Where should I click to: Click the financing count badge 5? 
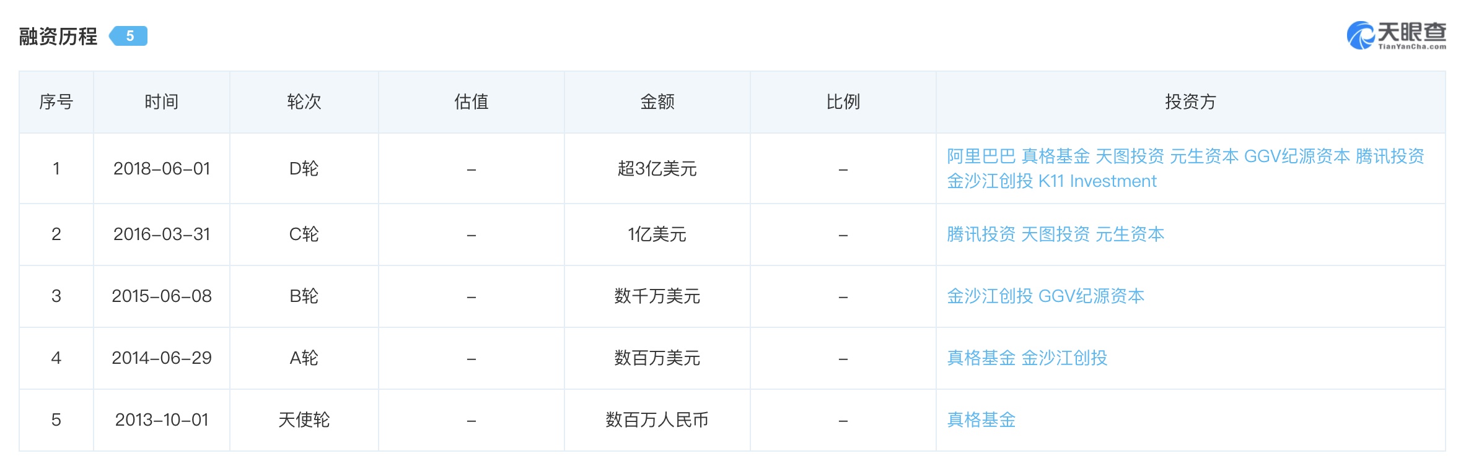click(129, 36)
